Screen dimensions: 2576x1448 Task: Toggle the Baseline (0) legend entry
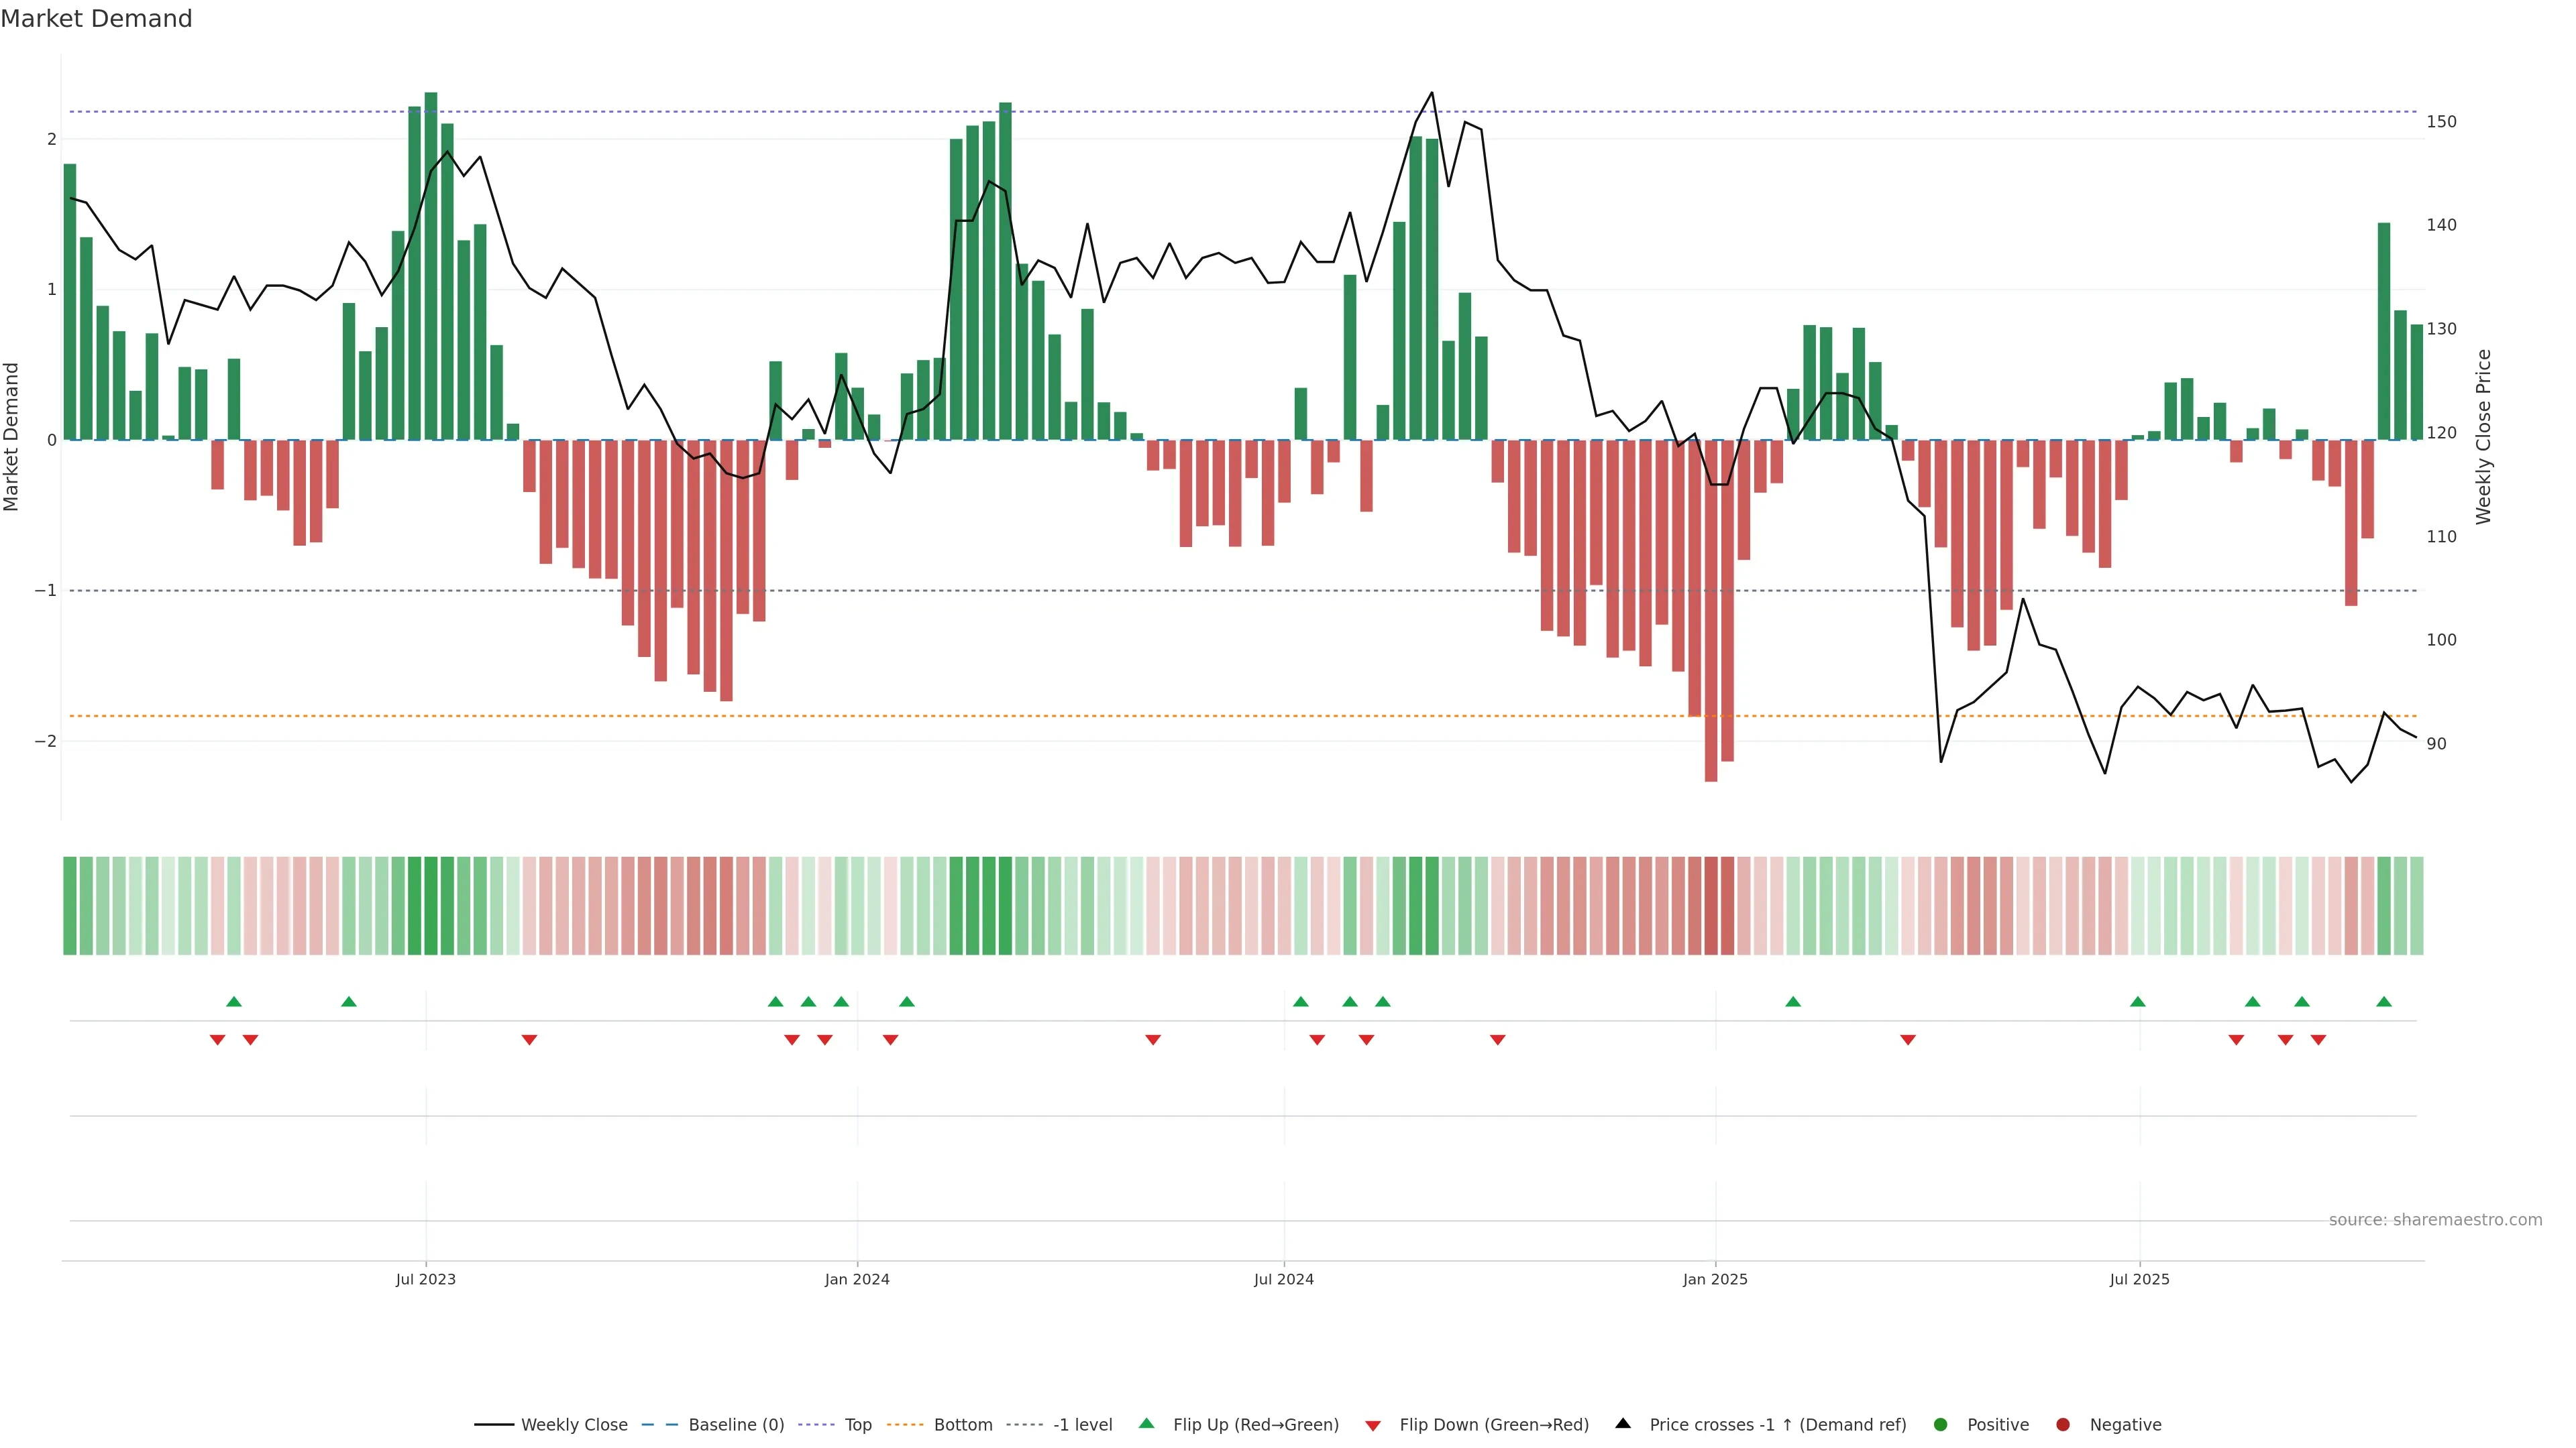pos(736,1424)
